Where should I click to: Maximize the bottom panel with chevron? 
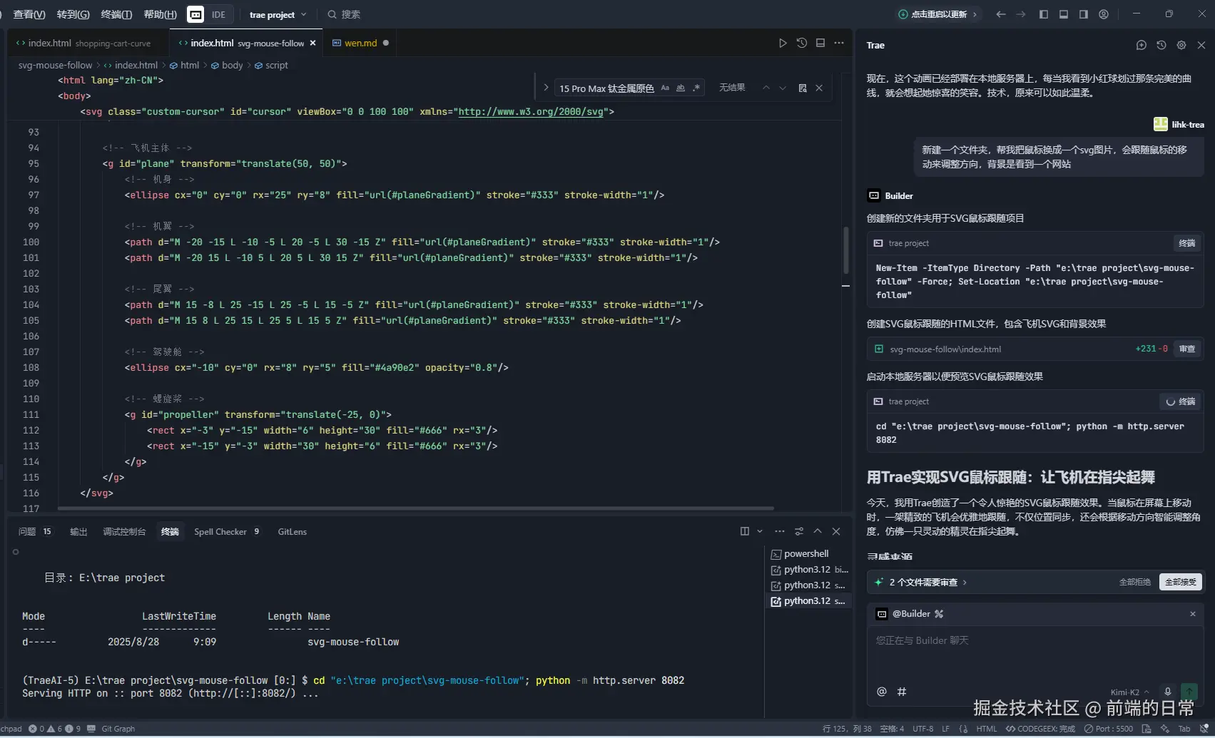point(818,531)
